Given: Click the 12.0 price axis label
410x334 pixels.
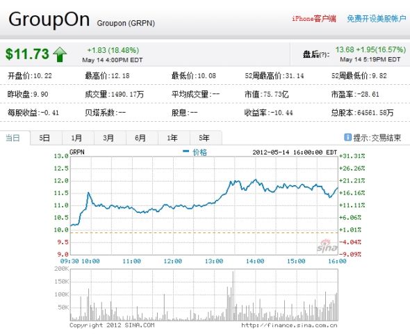Looking at the screenshot, I should click(x=61, y=181).
